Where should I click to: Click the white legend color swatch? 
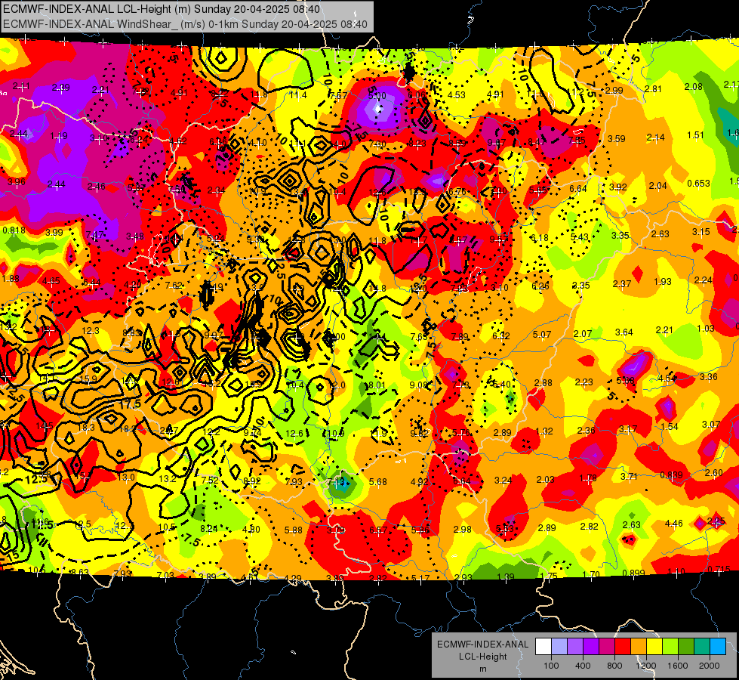point(543,647)
